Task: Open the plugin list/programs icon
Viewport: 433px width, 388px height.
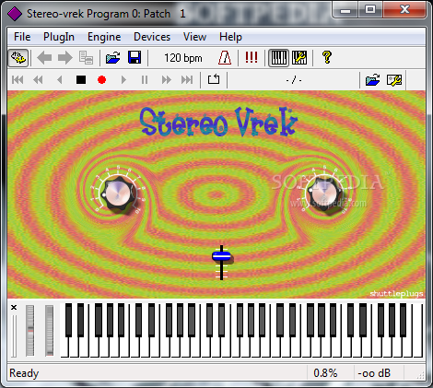Action: coord(86,58)
